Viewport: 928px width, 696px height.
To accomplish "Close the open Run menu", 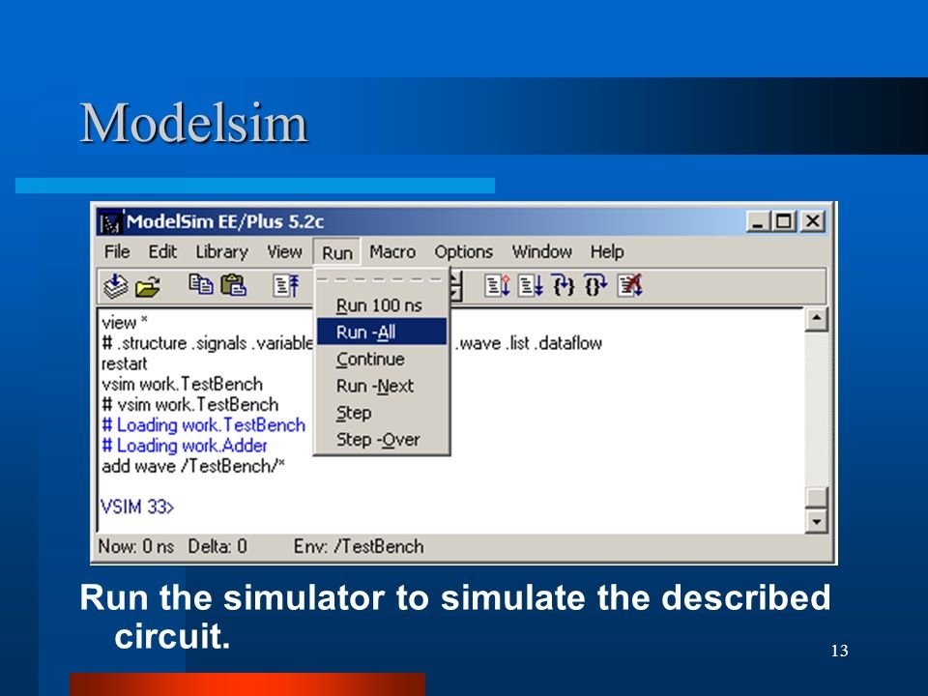I will point(336,252).
